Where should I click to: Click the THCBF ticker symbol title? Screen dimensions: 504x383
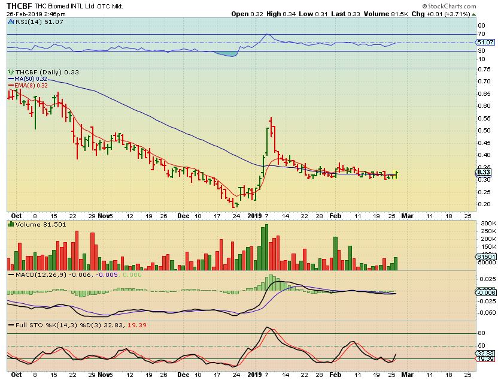(19, 6)
